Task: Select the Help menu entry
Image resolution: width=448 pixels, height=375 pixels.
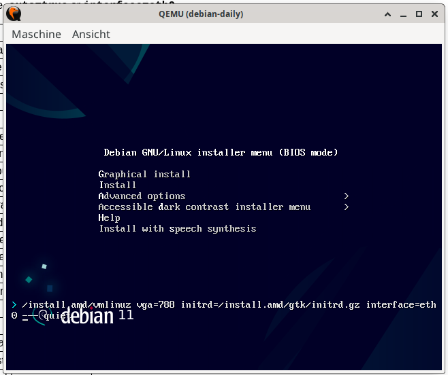Action: (x=109, y=217)
